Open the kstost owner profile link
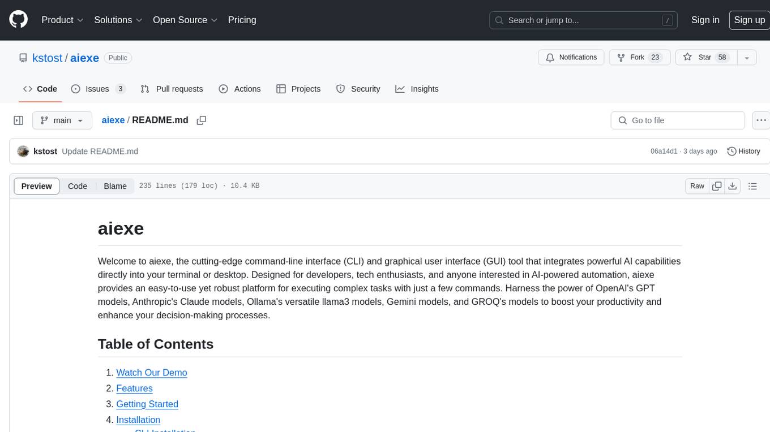Viewport: 770px width, 432px height. coord(48,58)
